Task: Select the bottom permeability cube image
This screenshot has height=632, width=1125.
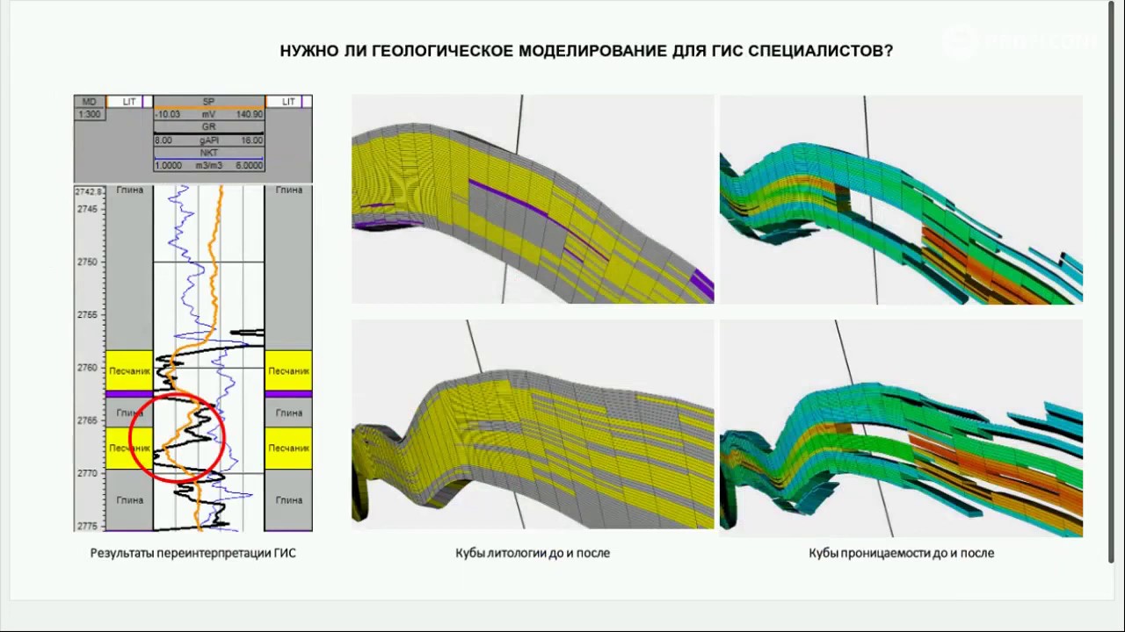Action: 901,427
